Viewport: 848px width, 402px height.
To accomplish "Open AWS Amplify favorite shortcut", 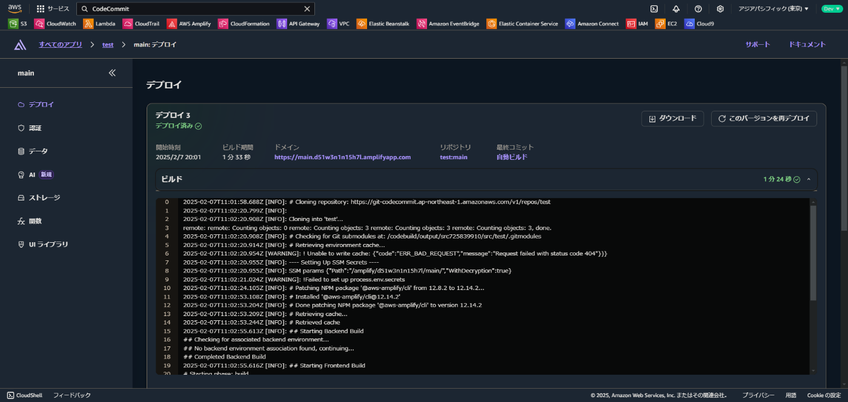I will point(190,24).
